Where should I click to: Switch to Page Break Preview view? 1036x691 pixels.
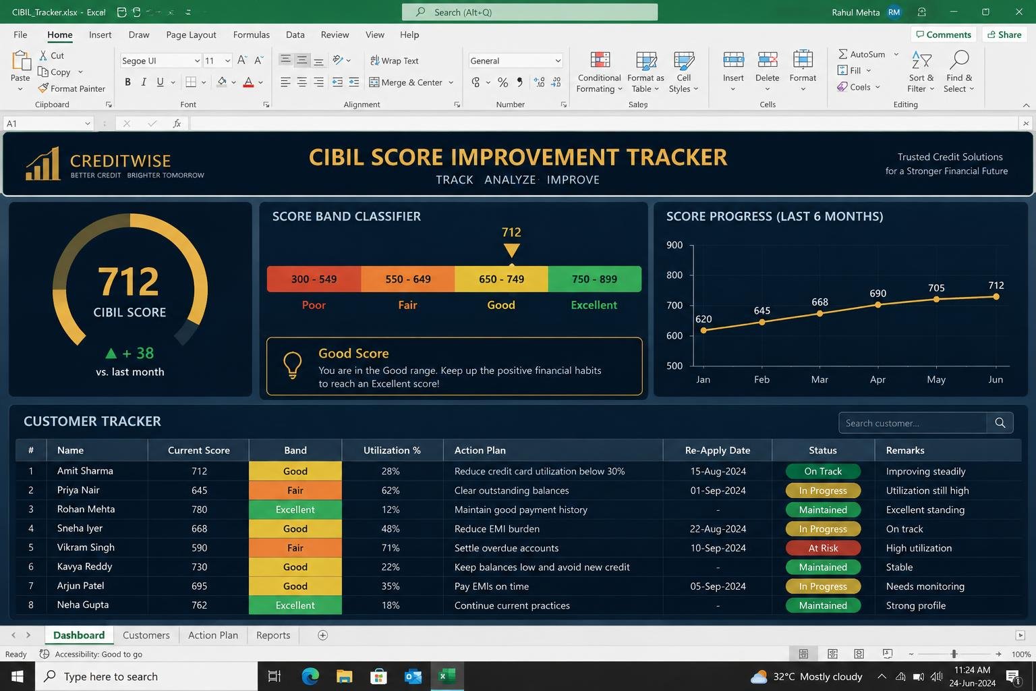tap(859, 654)
